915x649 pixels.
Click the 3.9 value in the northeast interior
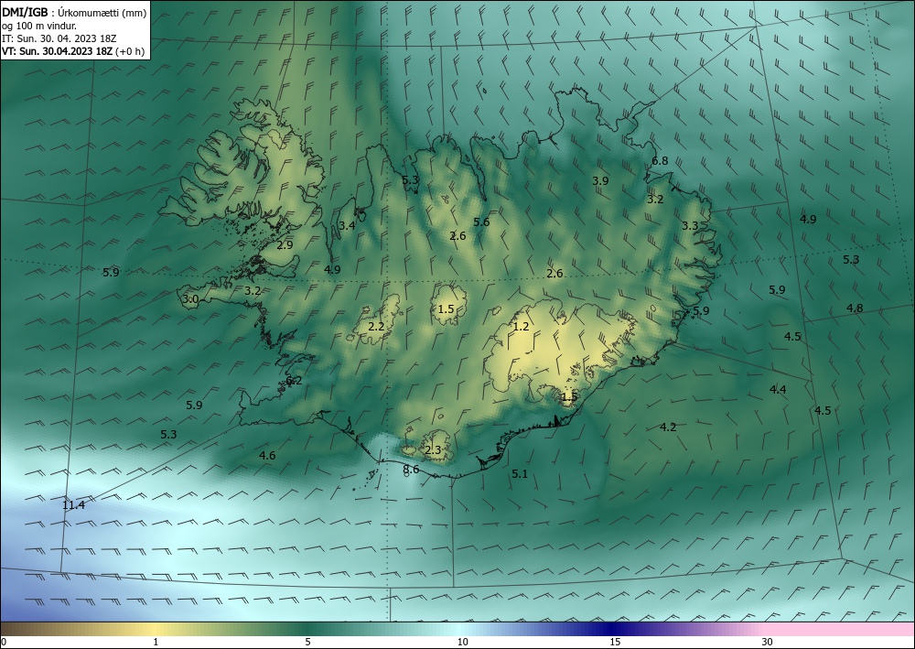[600, 181]
